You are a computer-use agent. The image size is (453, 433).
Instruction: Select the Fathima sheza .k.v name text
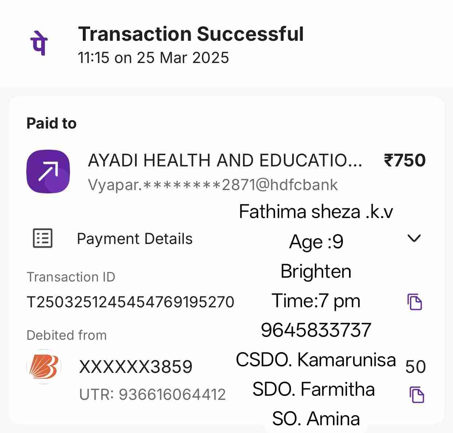[316, 212]
